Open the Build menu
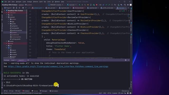This screenshot has height=95, width=169. click(41, 2)
